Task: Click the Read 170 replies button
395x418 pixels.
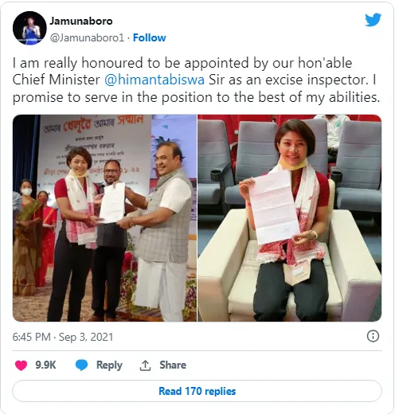Action: pos(197,391)
